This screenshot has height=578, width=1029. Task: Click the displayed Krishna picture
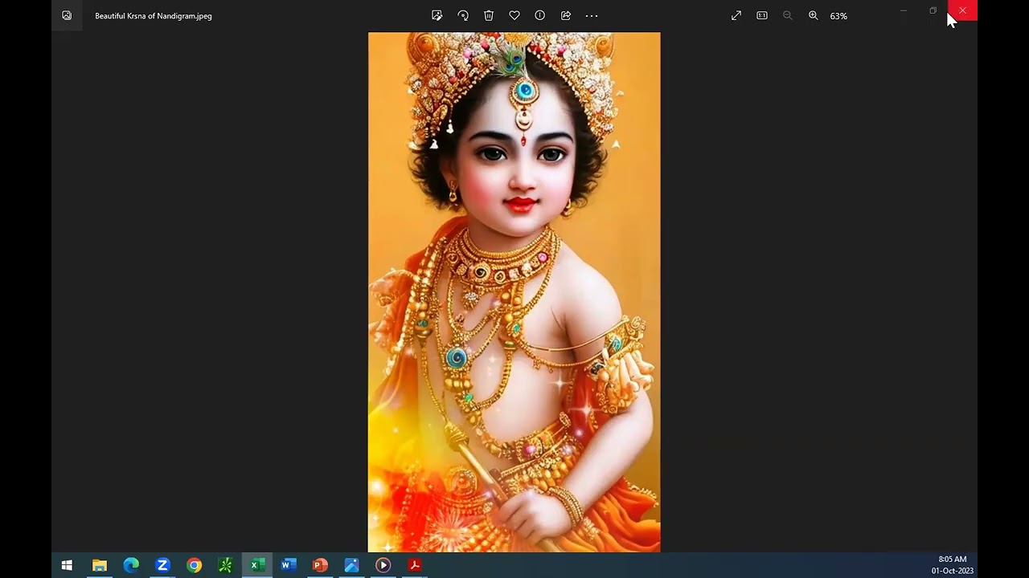point(514,292)
